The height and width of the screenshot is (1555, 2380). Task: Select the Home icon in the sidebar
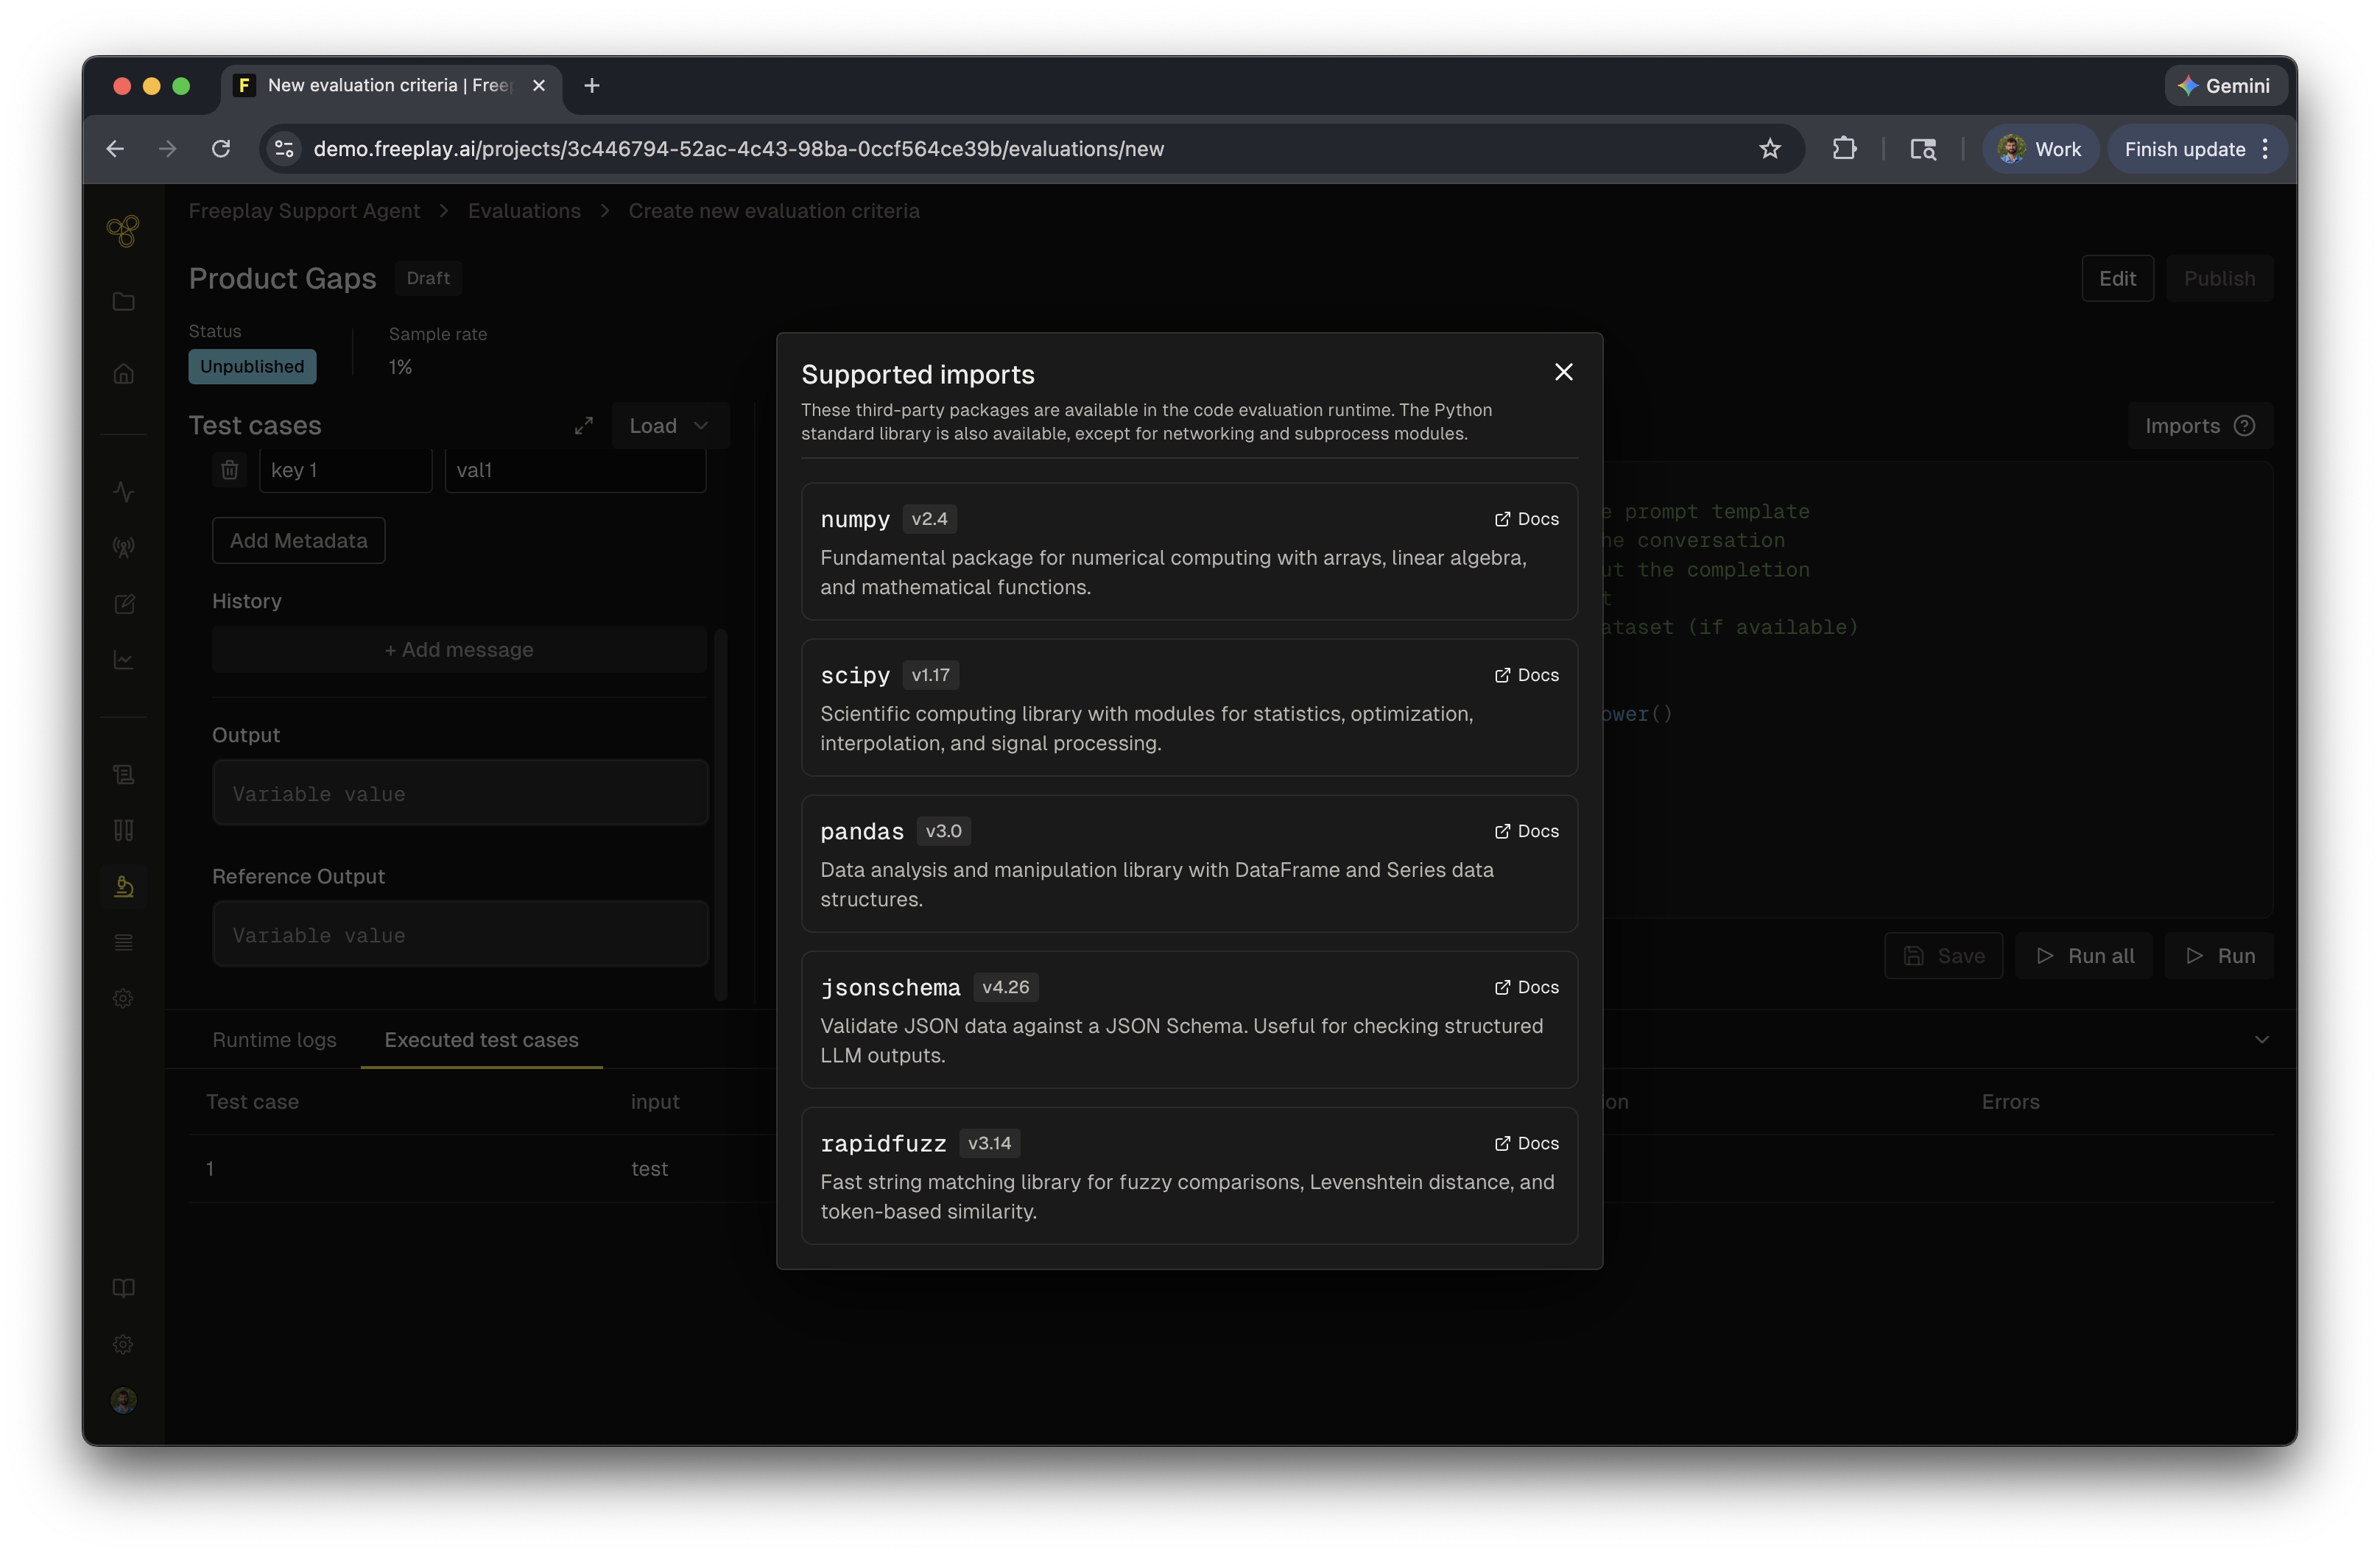124,372
